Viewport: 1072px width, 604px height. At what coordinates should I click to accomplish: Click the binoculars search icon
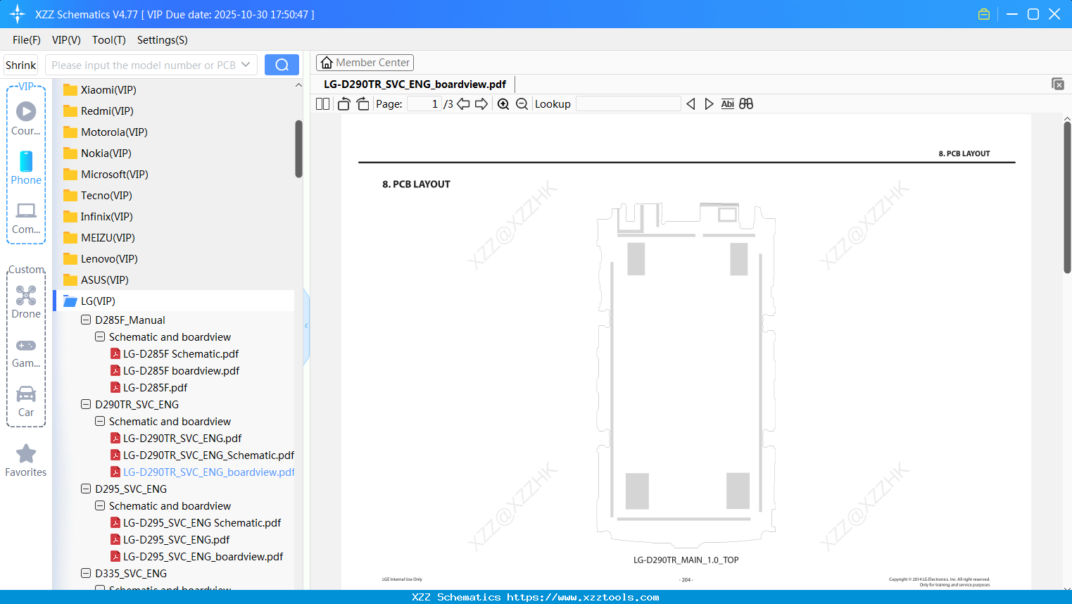(746, 103)
